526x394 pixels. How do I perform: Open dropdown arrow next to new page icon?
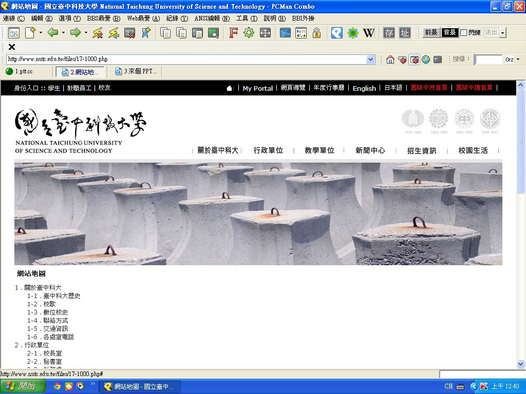[41, 33]
